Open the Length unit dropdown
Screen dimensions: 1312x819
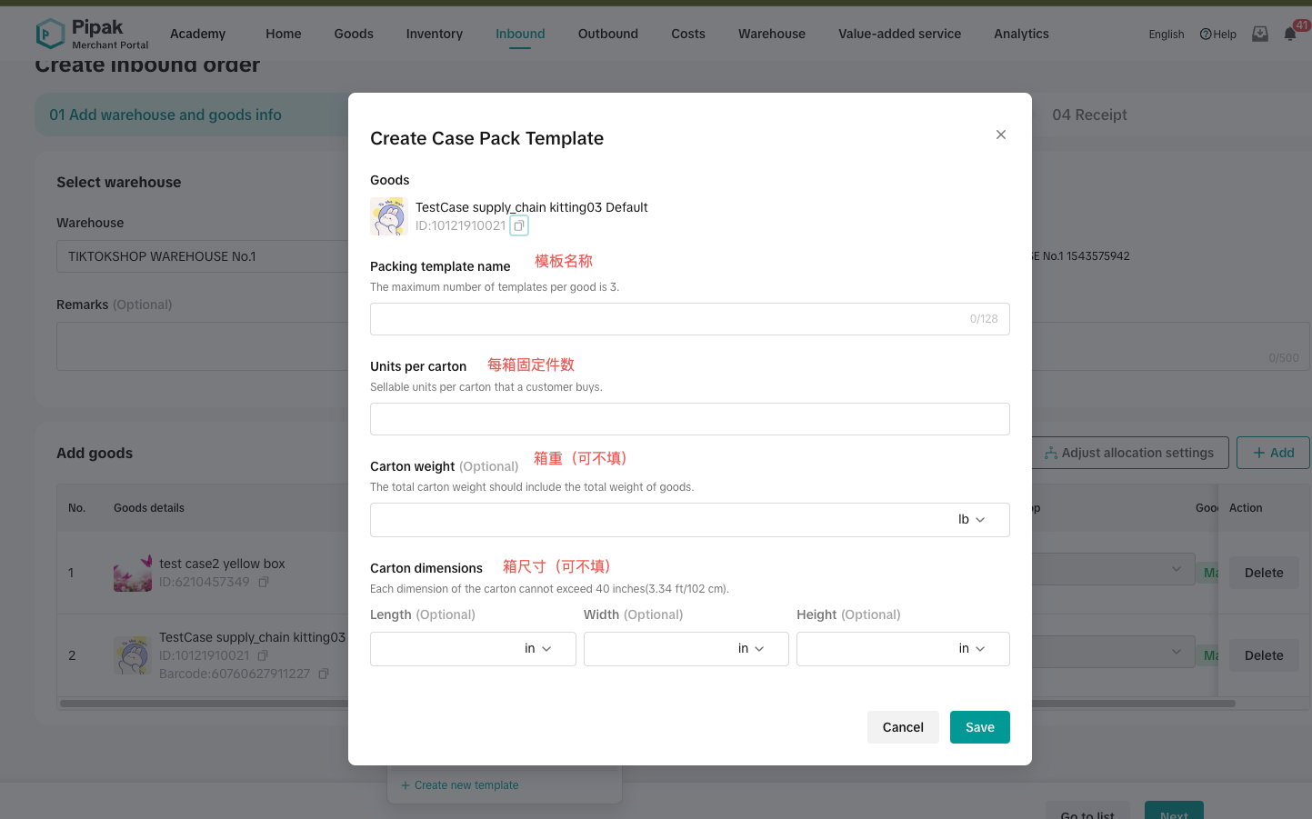pyautogui.click(x=538, y=649)
